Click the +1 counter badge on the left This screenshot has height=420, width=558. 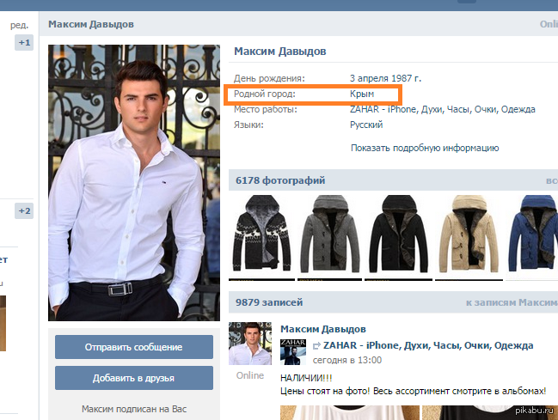coord(24,42)
